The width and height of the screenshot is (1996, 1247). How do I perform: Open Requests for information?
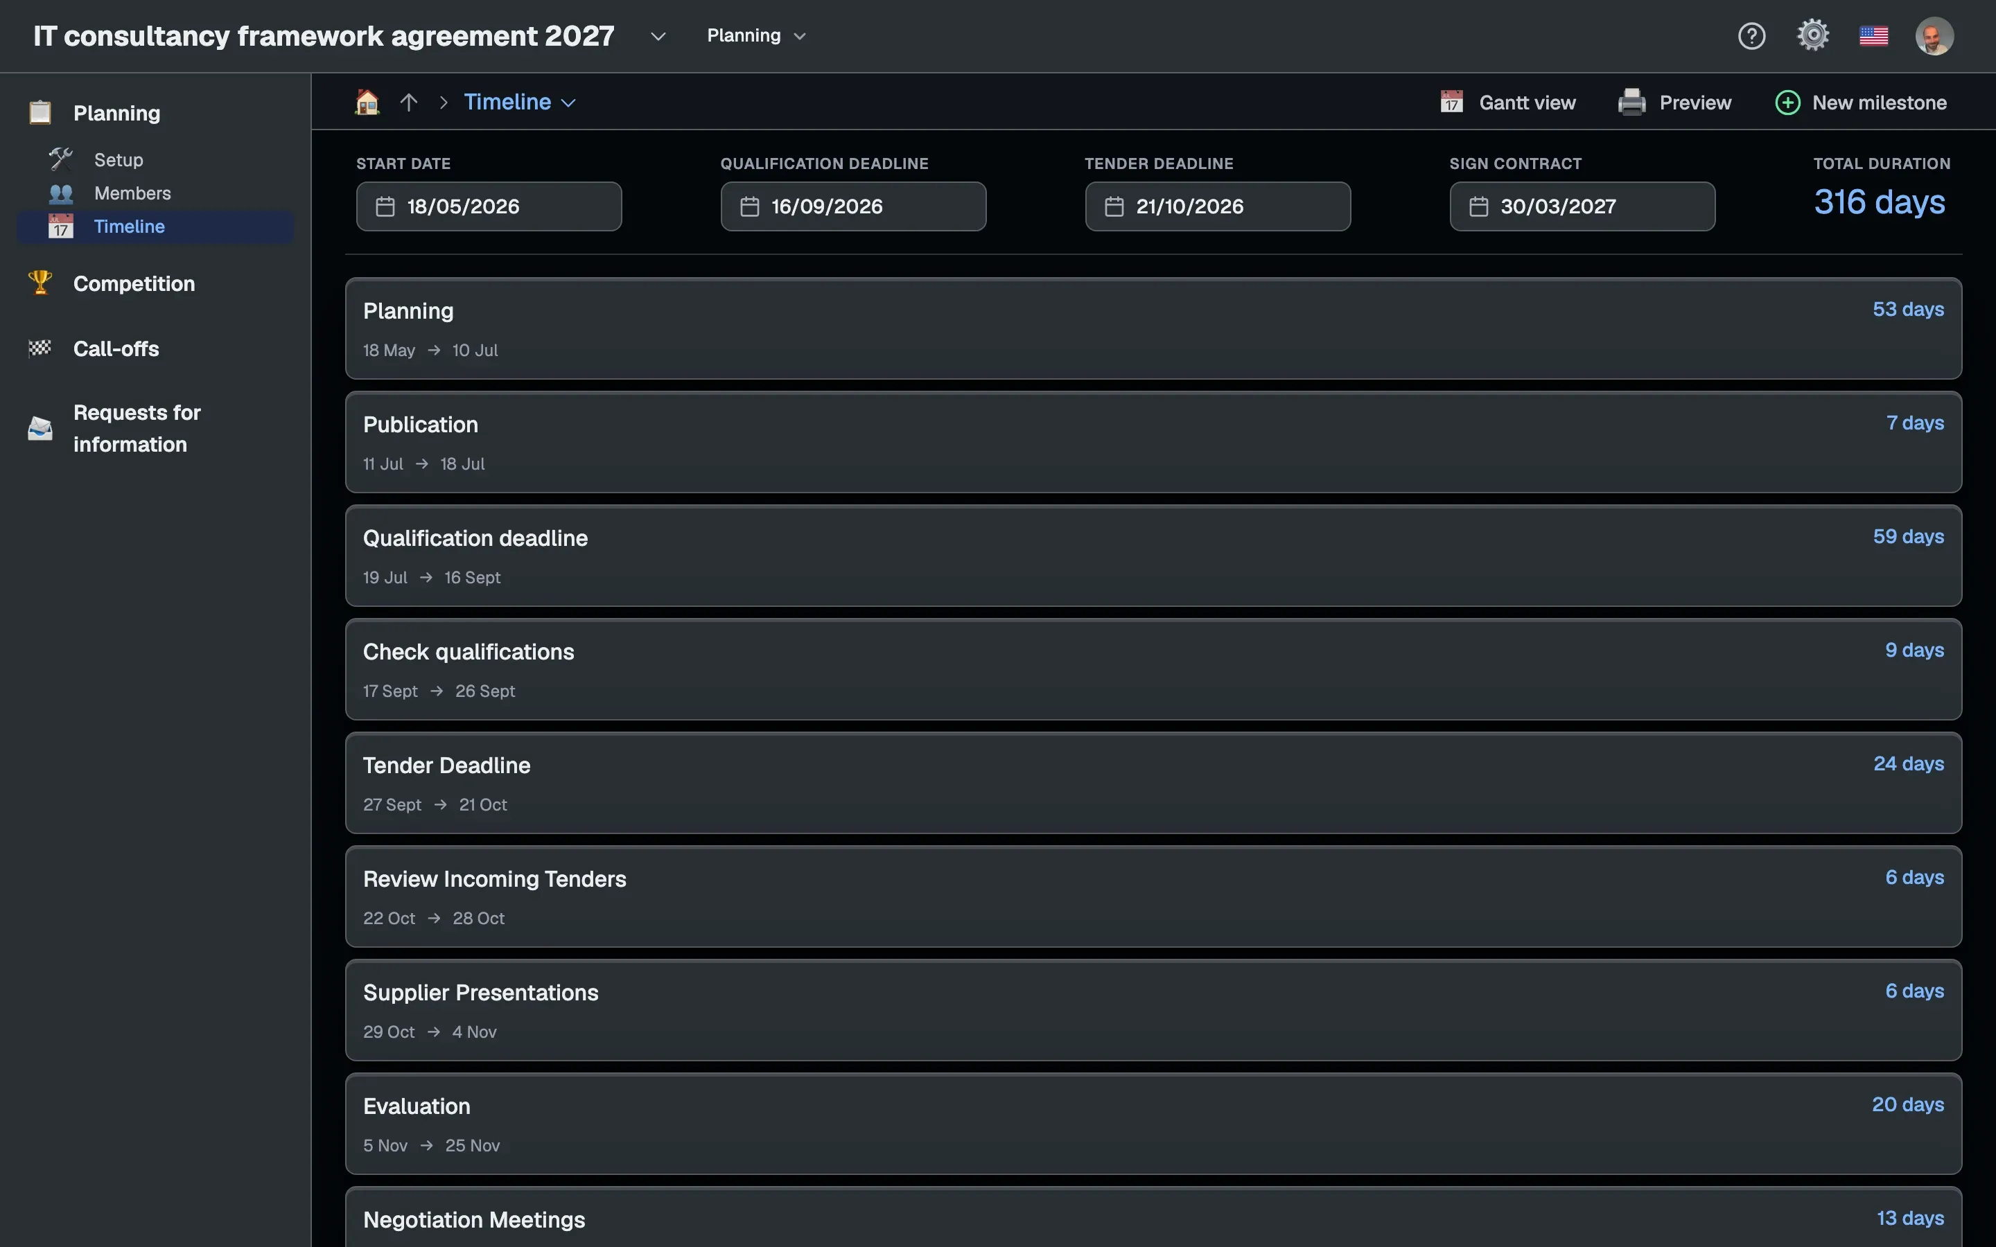(x=137, y=428)
